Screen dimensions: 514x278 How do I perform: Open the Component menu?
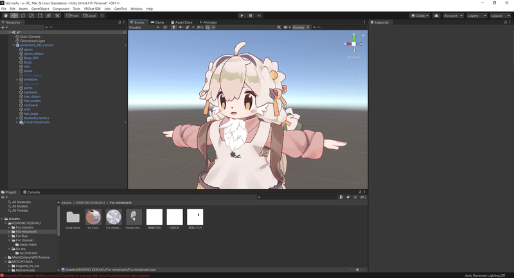click(x=61, y=9)
